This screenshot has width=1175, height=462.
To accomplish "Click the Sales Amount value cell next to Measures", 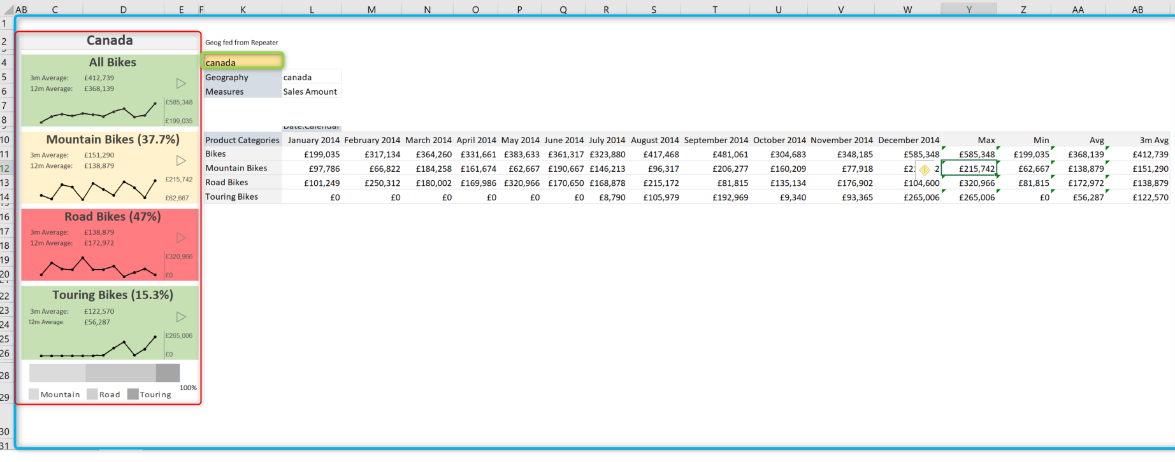I will [x=311, y=92].
